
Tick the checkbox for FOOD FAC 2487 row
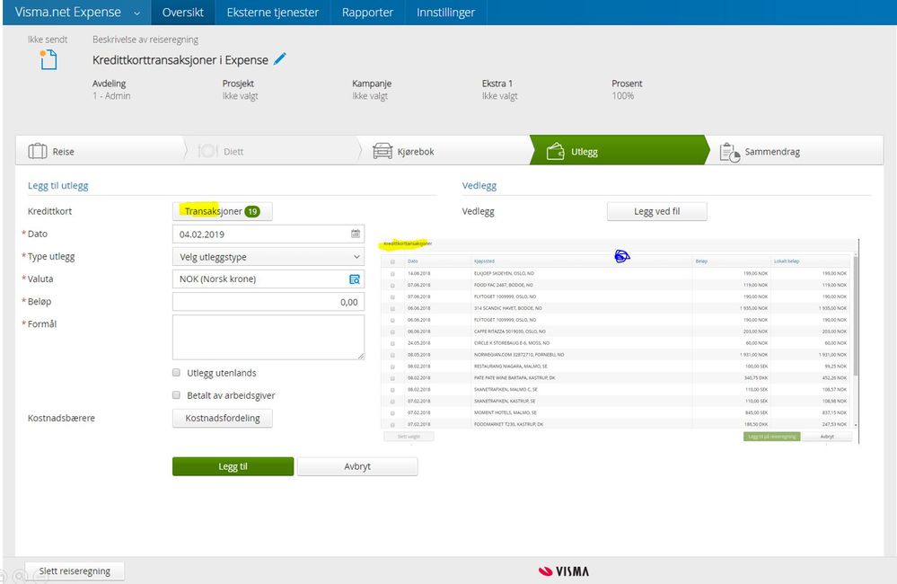[x=392, y=285]
